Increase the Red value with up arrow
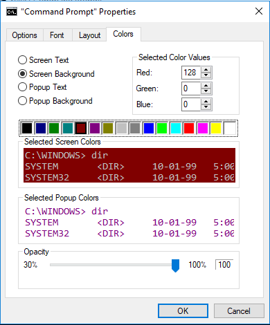Viewport: 270px width, 325px height. coord(206,70)
